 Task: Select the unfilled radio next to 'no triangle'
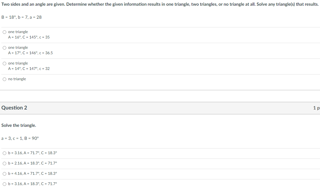pyautogui.click(x=5, y=79)
